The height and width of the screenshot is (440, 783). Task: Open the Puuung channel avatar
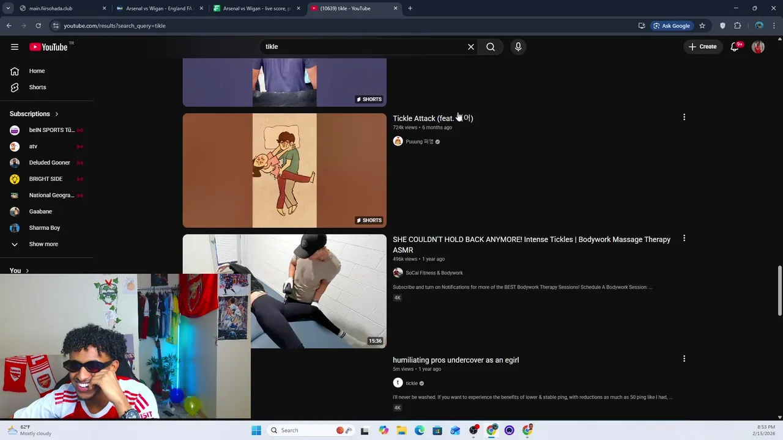tap(398, 141)
